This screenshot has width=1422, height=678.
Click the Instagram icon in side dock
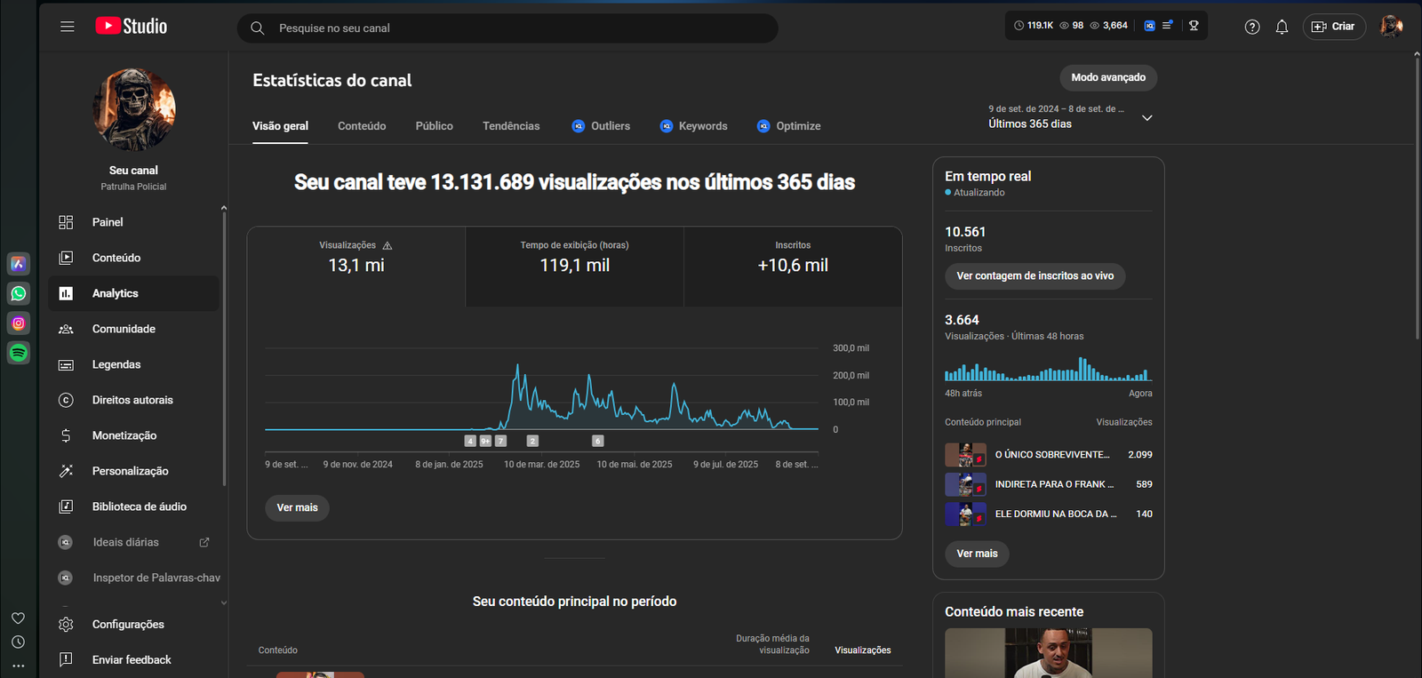click(x=19, y=323)
